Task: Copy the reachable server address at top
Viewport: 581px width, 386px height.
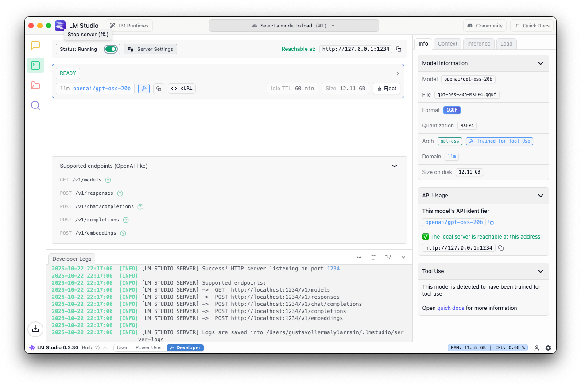Action: (399, 49)
